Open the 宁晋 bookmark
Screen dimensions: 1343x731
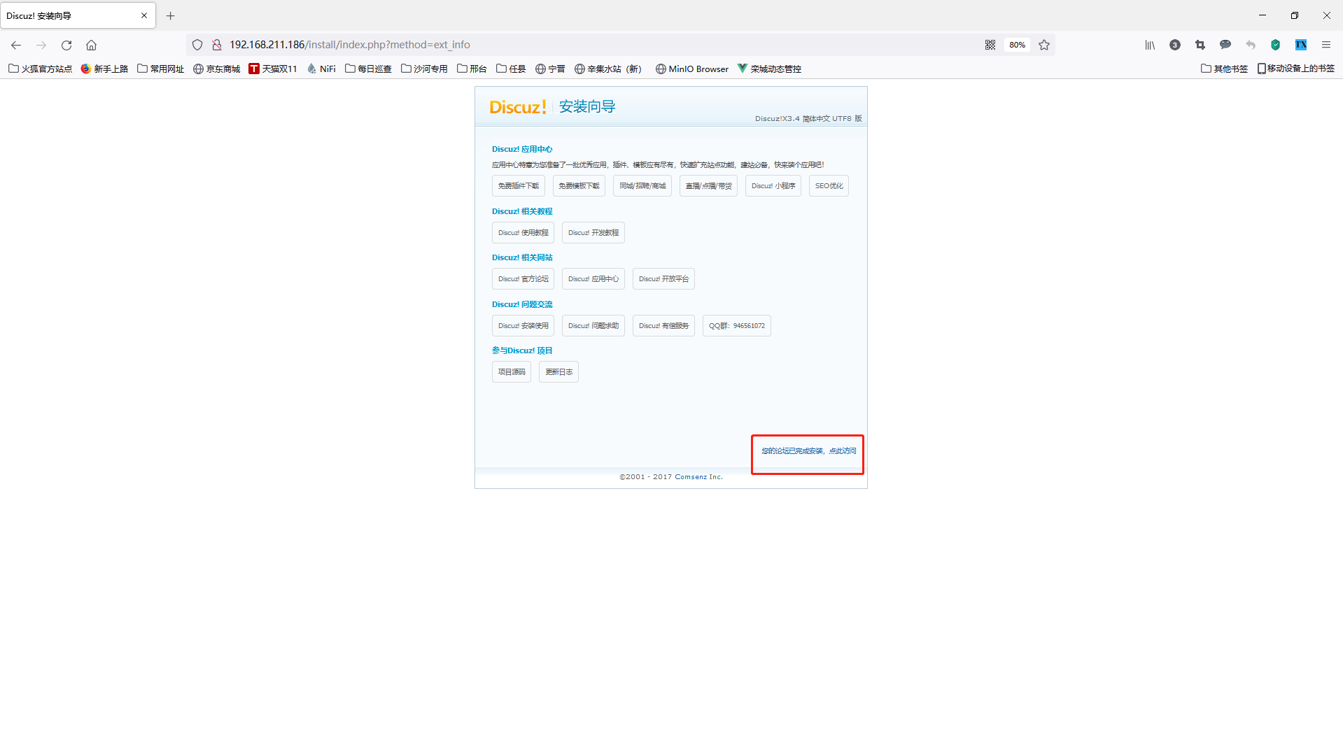point(550,69)
